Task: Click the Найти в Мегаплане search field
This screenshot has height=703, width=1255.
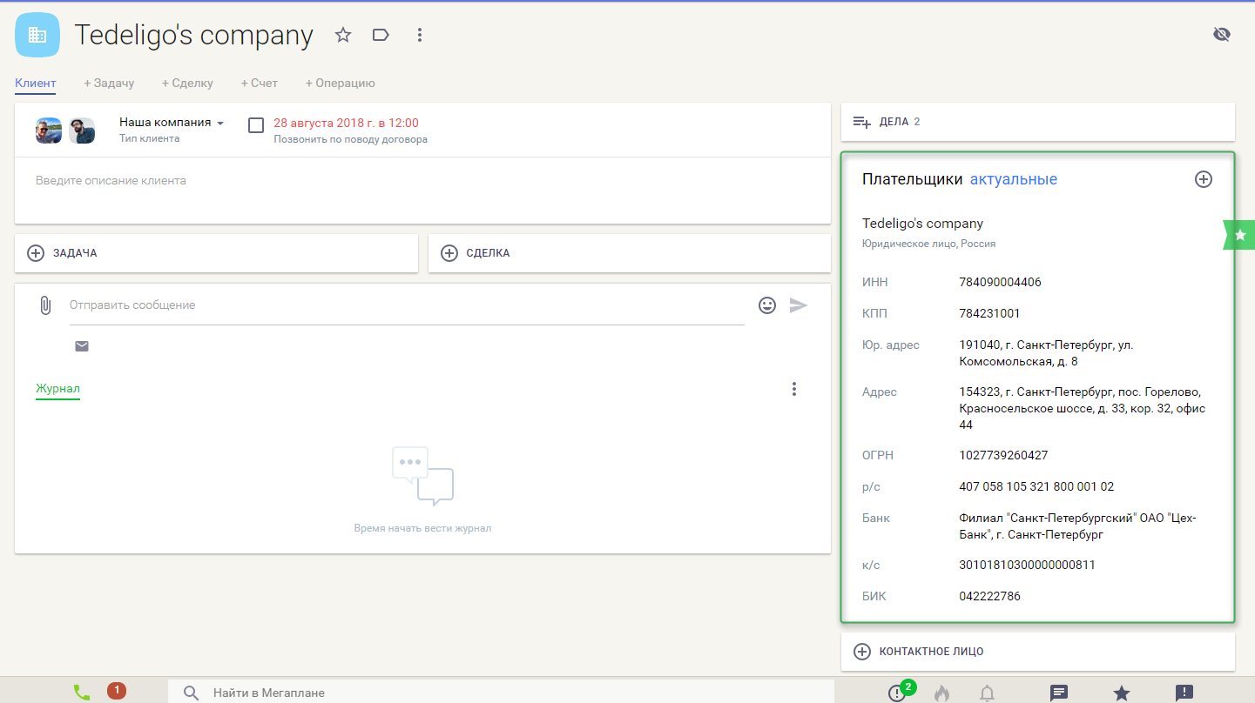Action: tap(501, 693)
